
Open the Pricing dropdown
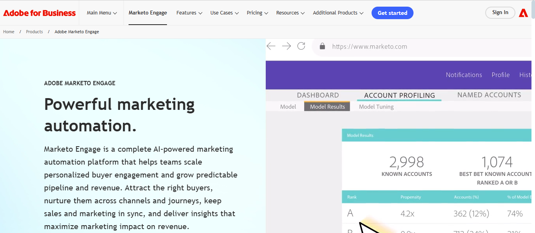click(258, 13)
